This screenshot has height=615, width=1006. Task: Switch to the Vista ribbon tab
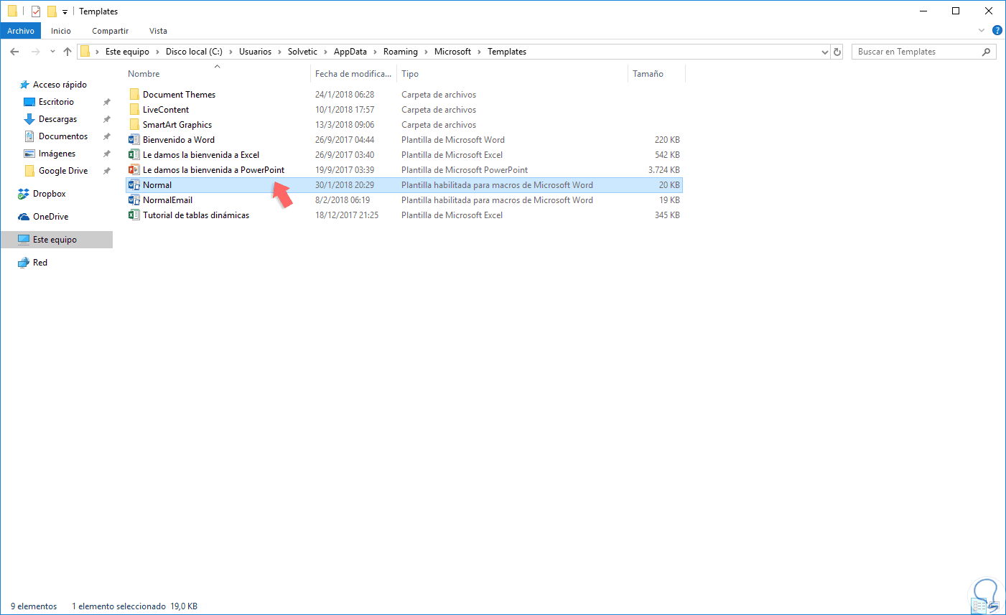click(158, 31)
